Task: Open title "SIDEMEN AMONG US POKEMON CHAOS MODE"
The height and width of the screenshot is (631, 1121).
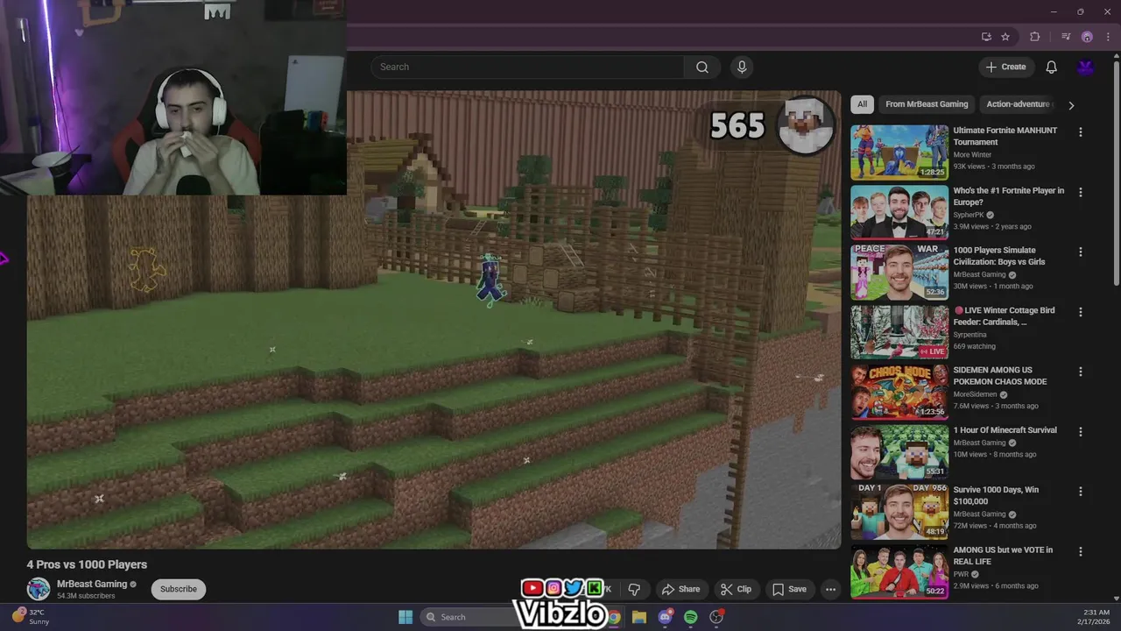Action: pyautogui.click(x=1000, y=376)
